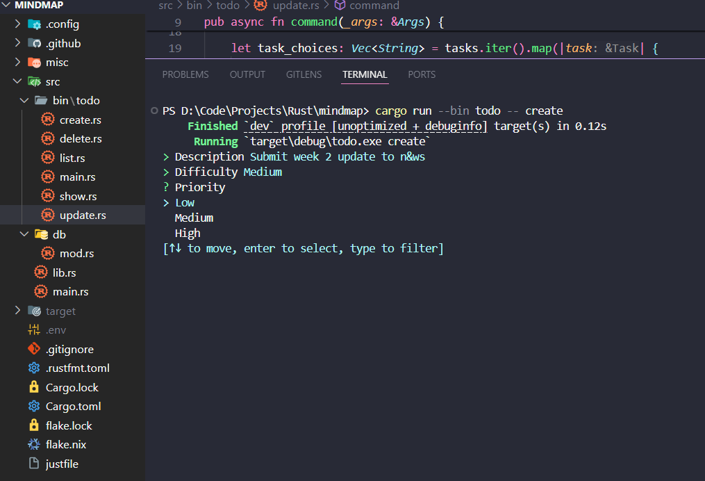Click the misc folder icon
The image size is (705, 481).
point(34,63)
